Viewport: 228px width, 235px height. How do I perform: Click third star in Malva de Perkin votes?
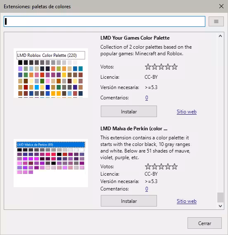[161, 167]
